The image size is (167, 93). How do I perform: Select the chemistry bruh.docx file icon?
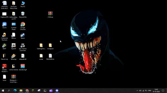click(4, 3)
